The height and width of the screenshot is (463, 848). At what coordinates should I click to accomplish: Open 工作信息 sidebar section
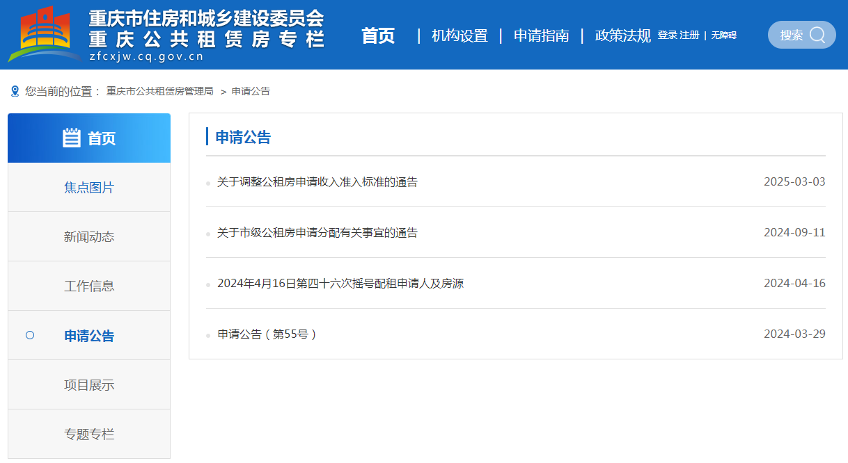coord(89,286)
